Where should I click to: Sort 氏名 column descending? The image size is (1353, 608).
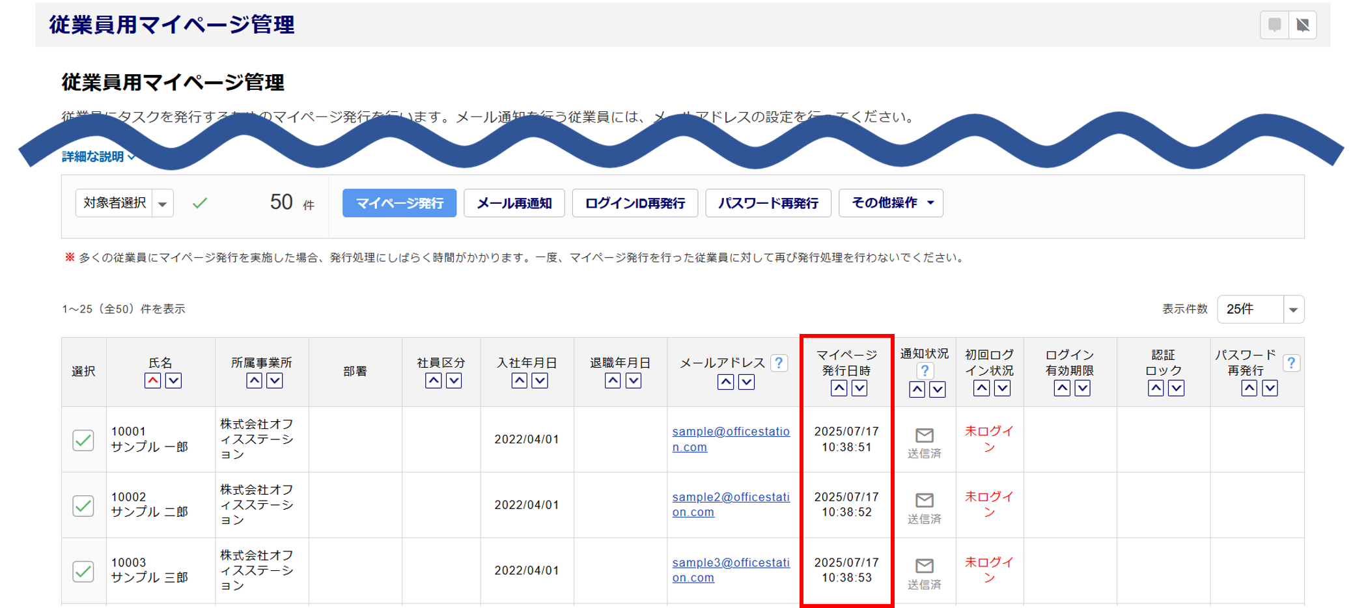click(x=173, y=381)
